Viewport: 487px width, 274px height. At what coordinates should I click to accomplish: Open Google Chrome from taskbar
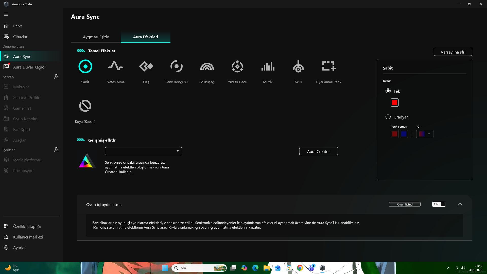300,268
